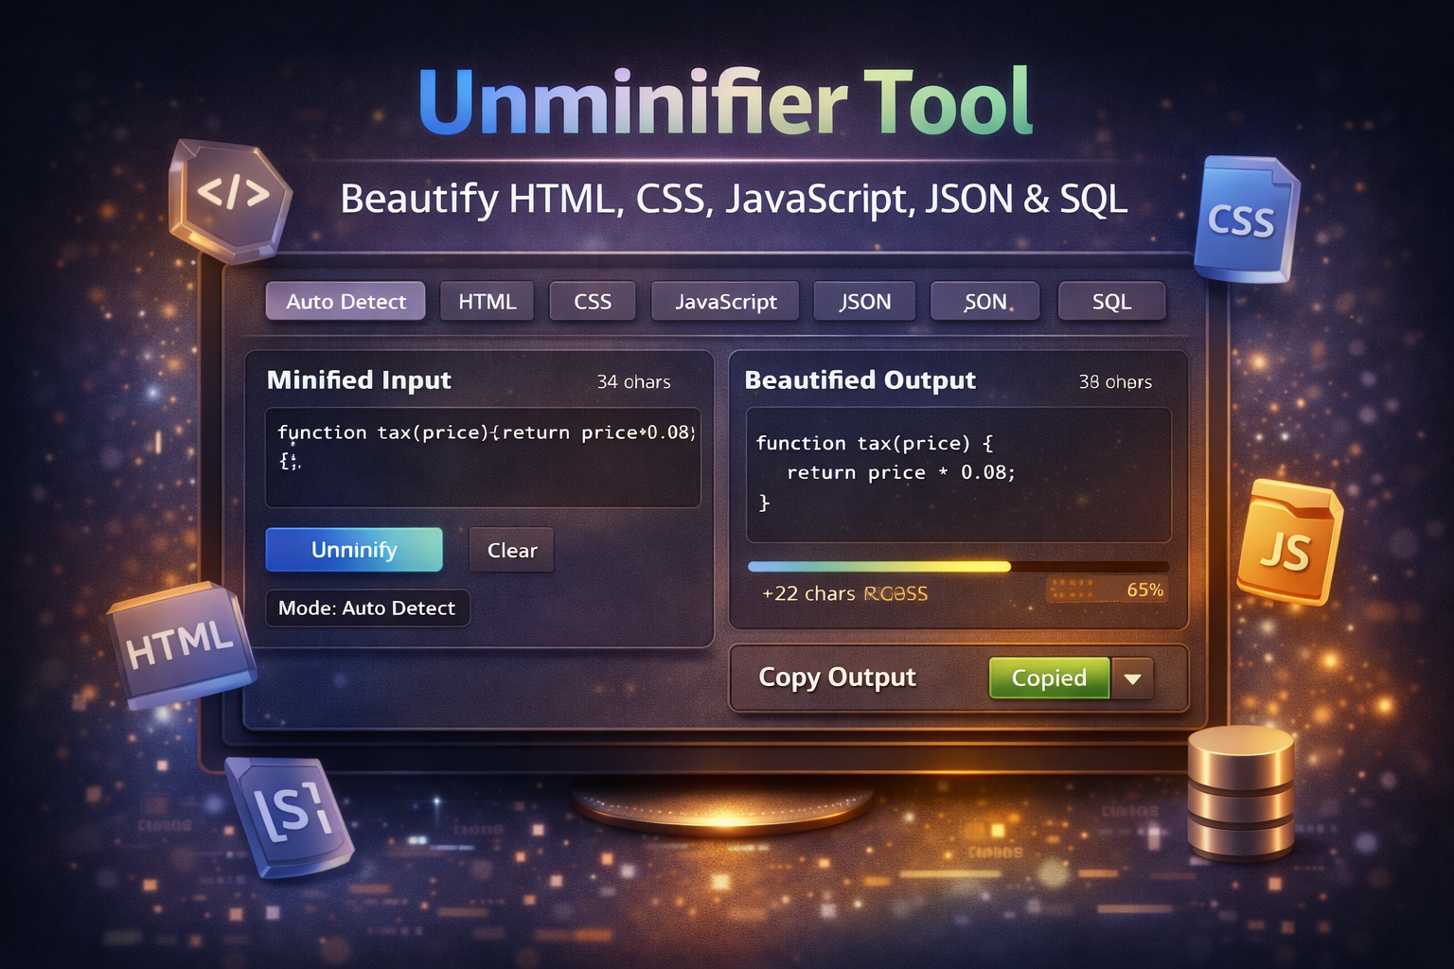This screenshot has width=1454, height=969.
Task: Click the Copy Output label
Action: point(836,678)
